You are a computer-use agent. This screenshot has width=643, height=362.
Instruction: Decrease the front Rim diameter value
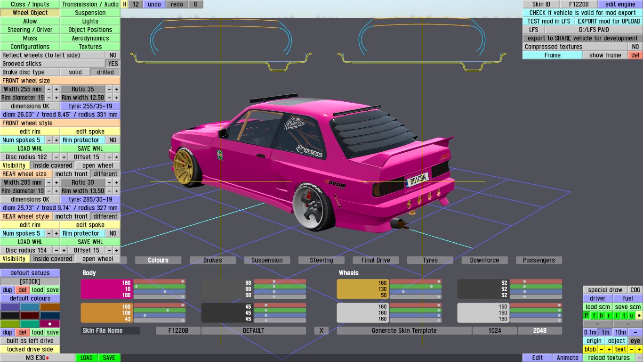click(49, 98)
